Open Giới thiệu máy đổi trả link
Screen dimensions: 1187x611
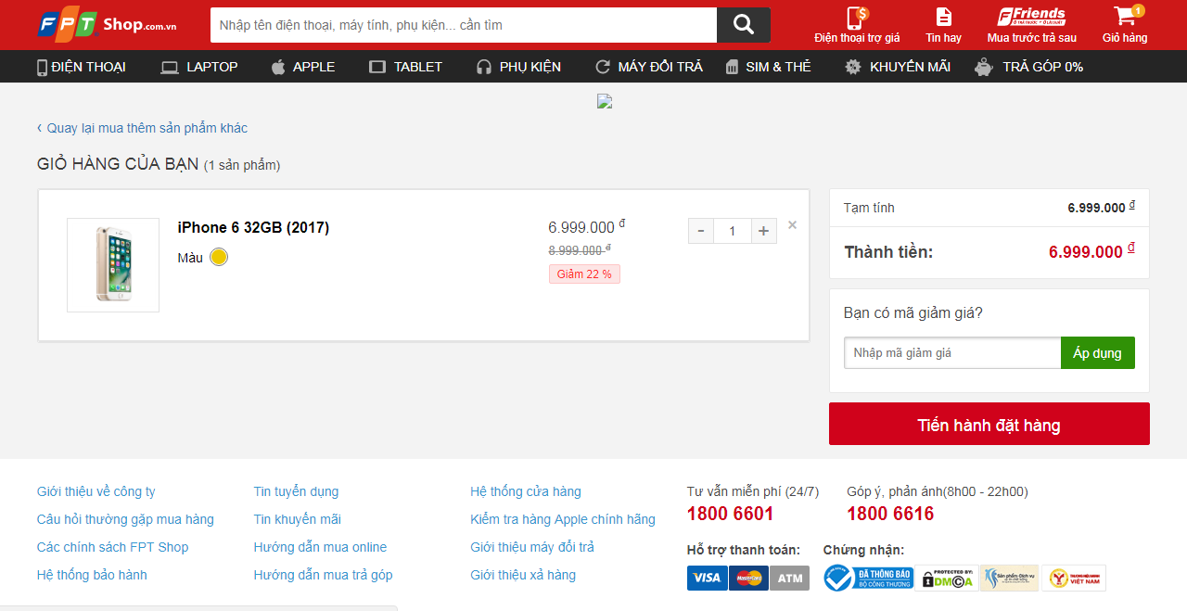[532, 547]
